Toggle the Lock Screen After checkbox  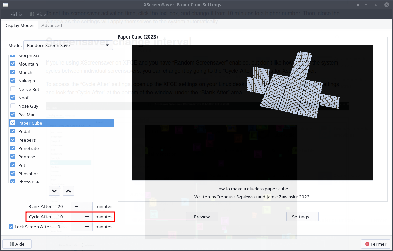11,227
